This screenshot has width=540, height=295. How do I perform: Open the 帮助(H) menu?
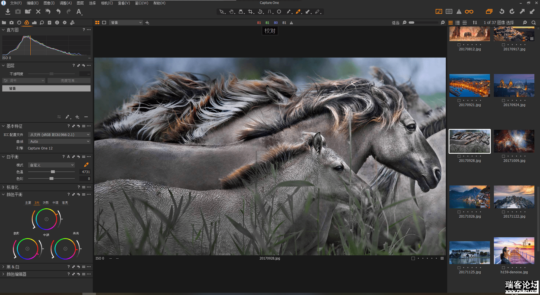click(159, 3)
